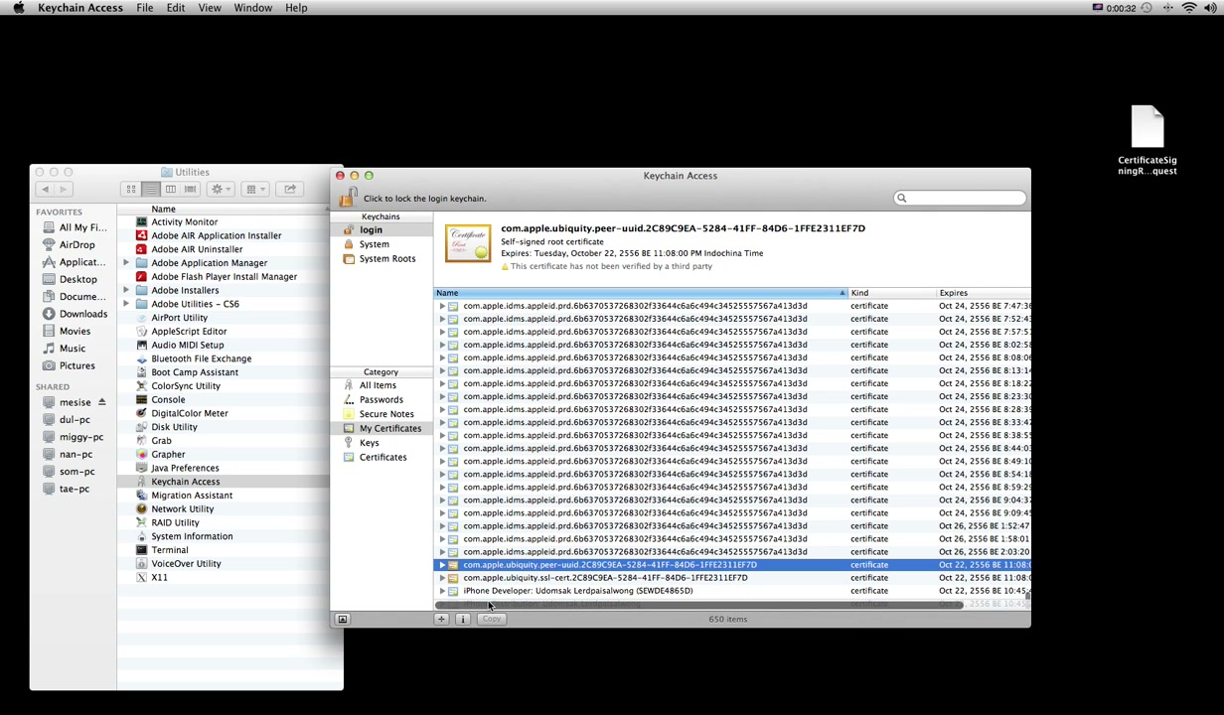Open the View menu
This screenshot has height=715, width=1224.
210,8
